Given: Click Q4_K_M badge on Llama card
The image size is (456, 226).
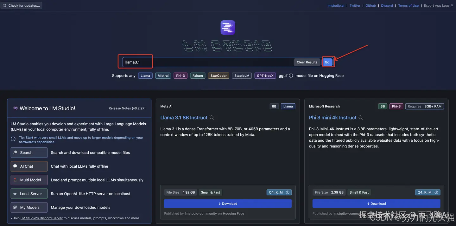Looking at the screenshot, I should (279, 192).
